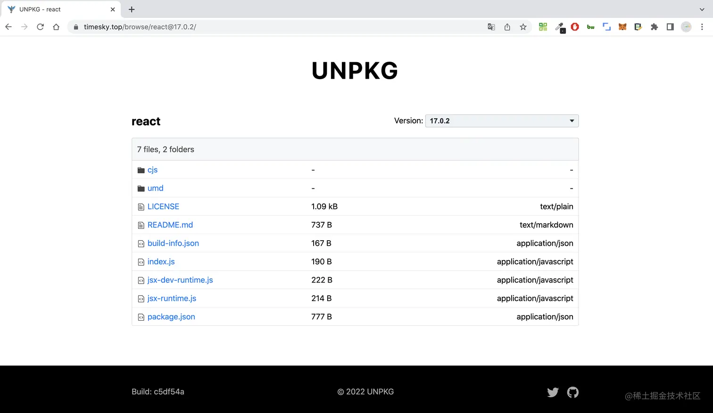This screenshot has height=413, width=713.
Task: Select the UNPKG - react browser tab
Action: [x=60, y=9]
